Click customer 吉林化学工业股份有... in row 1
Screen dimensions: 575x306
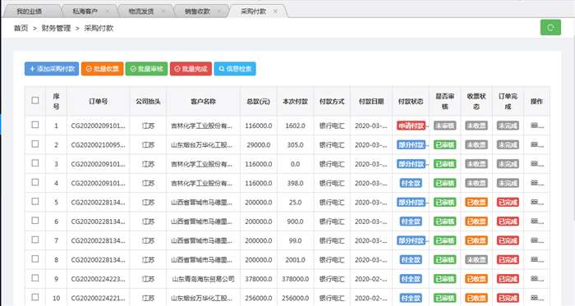coord(202,126)
